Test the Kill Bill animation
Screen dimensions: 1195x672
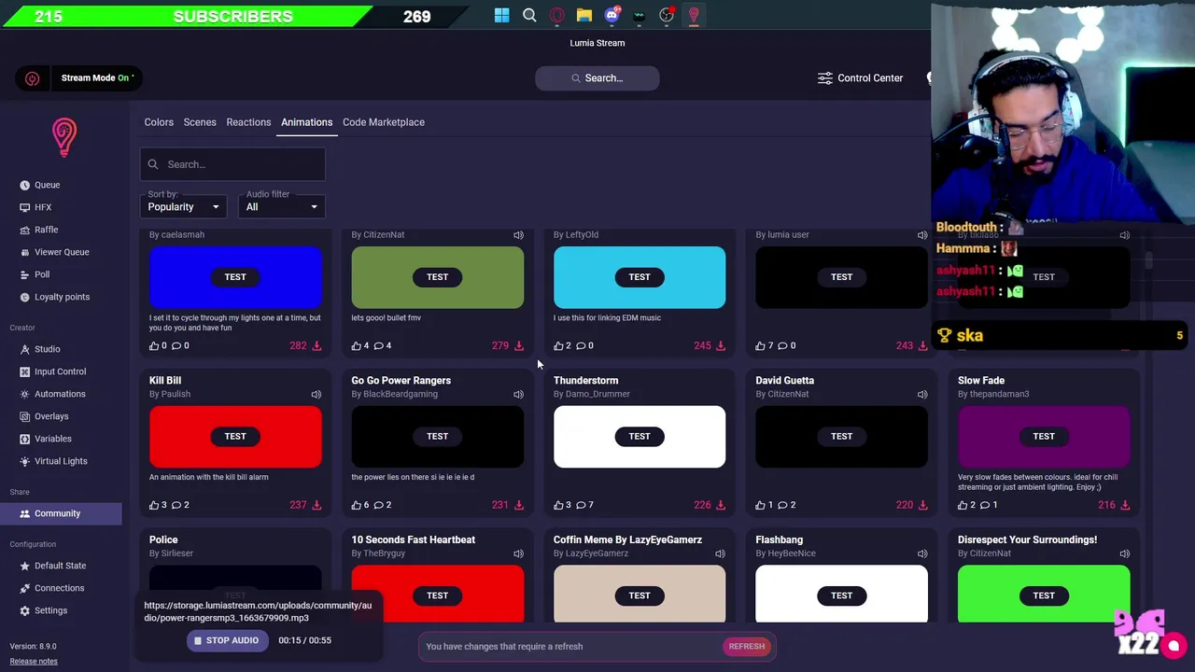point(235,436)
